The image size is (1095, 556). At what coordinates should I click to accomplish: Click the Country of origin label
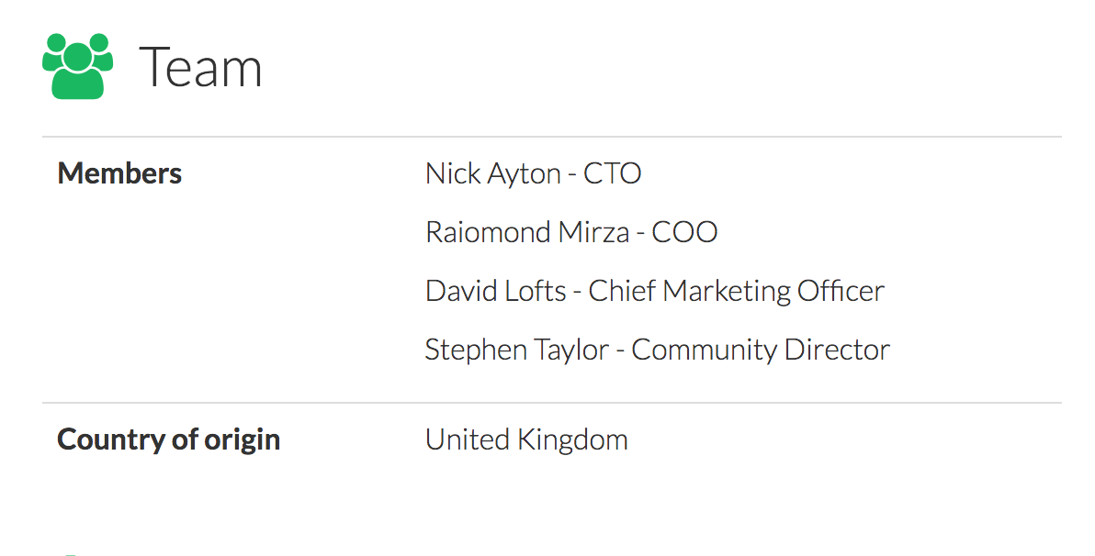pos(169,440)
